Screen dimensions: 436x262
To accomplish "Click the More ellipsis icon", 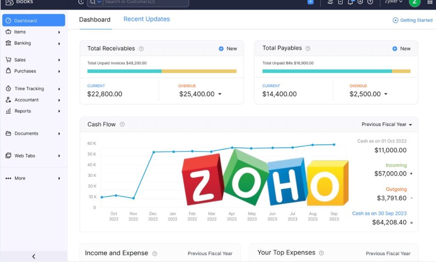I will [9, 178].
